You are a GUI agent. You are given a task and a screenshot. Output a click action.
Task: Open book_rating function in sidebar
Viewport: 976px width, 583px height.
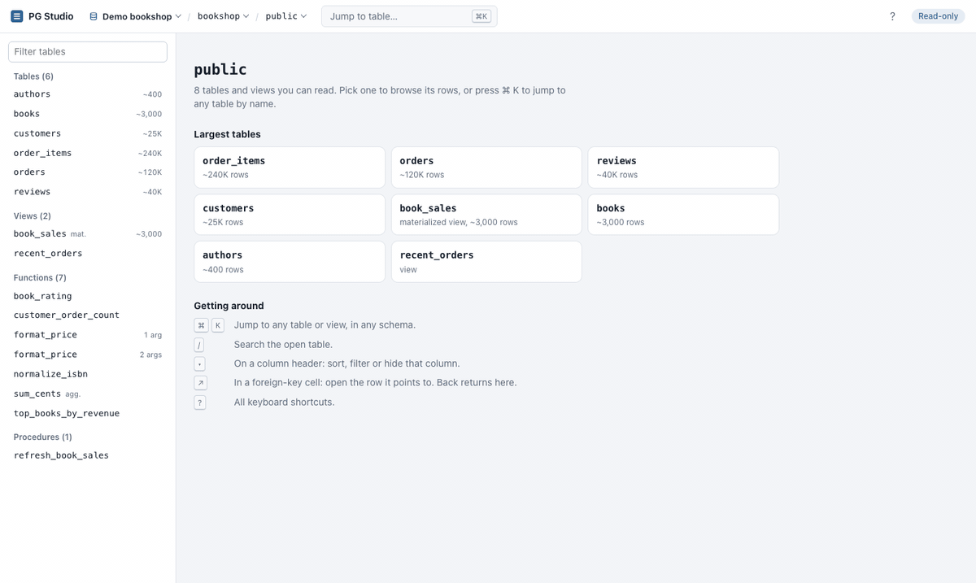(88, 296)
